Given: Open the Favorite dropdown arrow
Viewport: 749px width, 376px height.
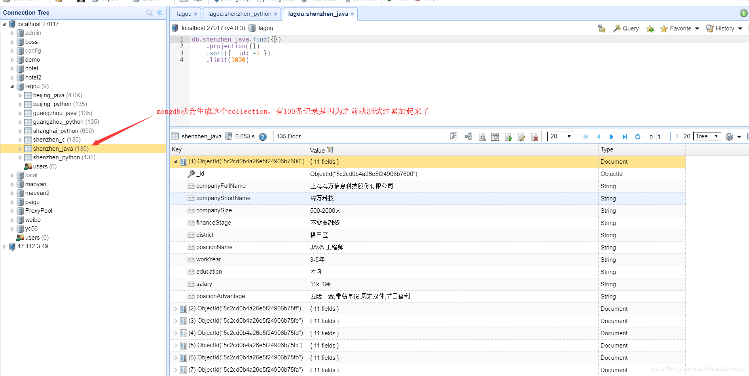Looking at the screenshot, I should (x=697, y=28).
